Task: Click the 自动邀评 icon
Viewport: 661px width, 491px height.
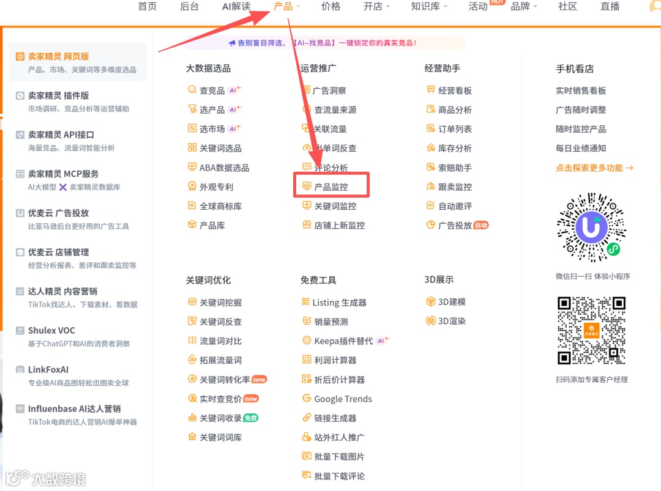Action: (430, 205)
